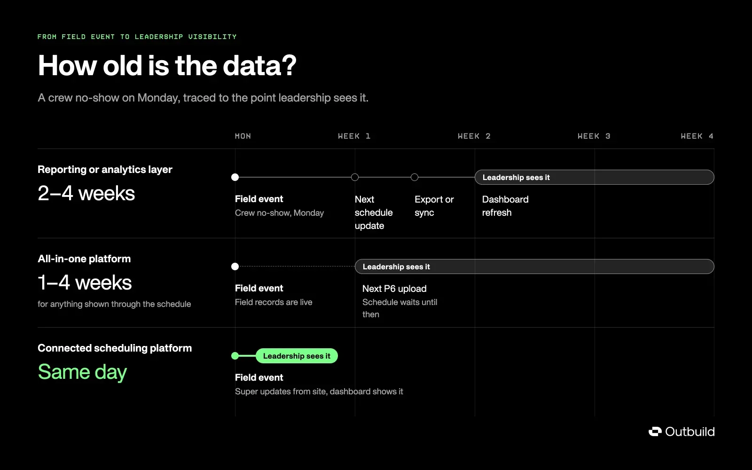Viewport: 752px width, 470px height.
Task: Click the 'WEEK 4' column header
Action: pyautogui.click(x=697, y=136)
